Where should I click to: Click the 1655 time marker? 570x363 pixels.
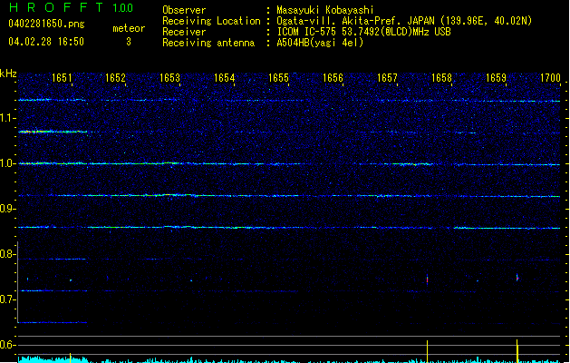[279, 79]
